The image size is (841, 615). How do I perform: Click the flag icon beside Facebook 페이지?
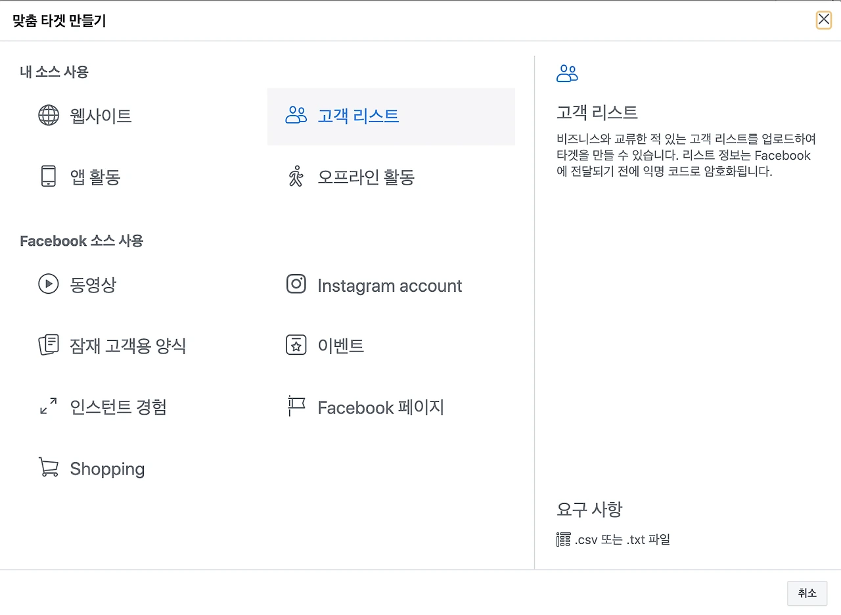296,406
